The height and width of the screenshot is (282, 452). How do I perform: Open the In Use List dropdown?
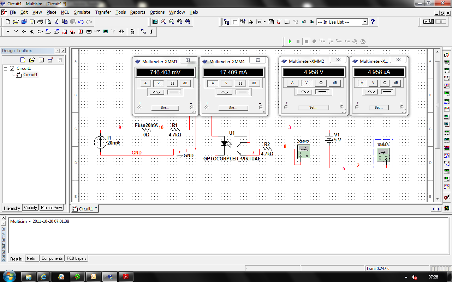tap(365, 22)
